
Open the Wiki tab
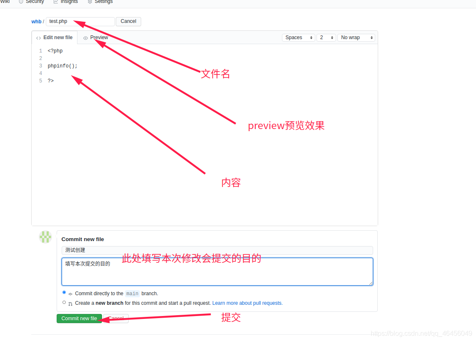(5, 2)
